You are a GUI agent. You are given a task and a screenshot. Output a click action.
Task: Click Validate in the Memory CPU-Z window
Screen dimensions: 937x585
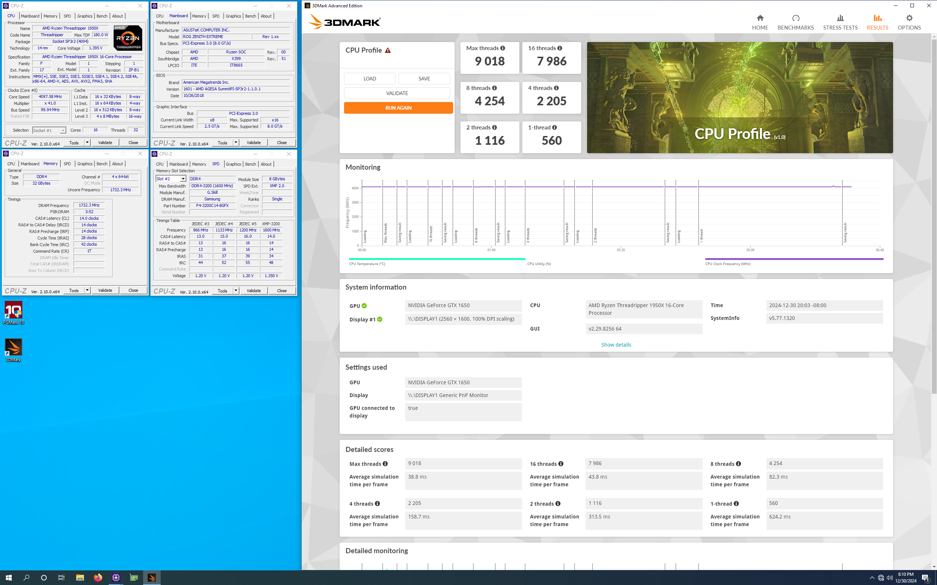[105, 291]
